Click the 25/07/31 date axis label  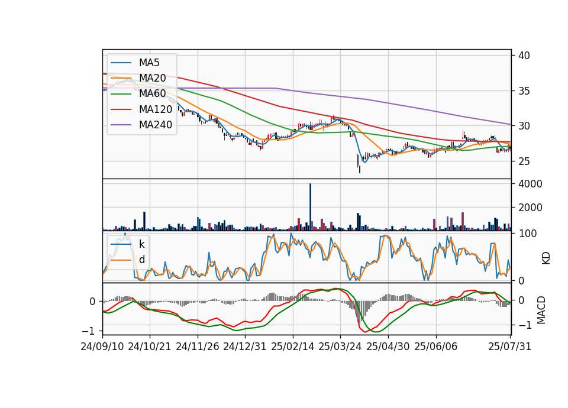click(509, 347)
